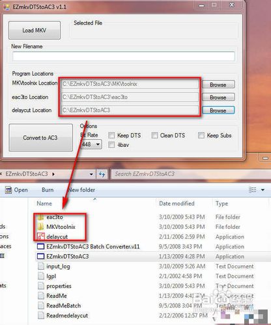
Task: Sort files by Date modified column
Action: pos(177,203)
